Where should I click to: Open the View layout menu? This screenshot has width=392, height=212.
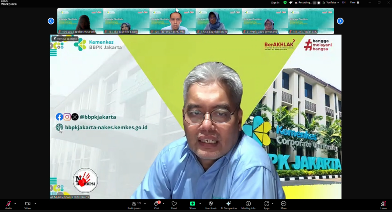(354, 3)
